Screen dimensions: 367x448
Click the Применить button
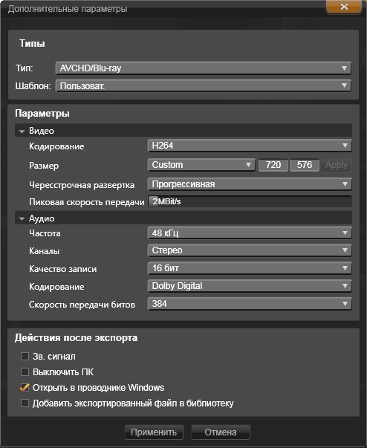[x=154, y=432]
